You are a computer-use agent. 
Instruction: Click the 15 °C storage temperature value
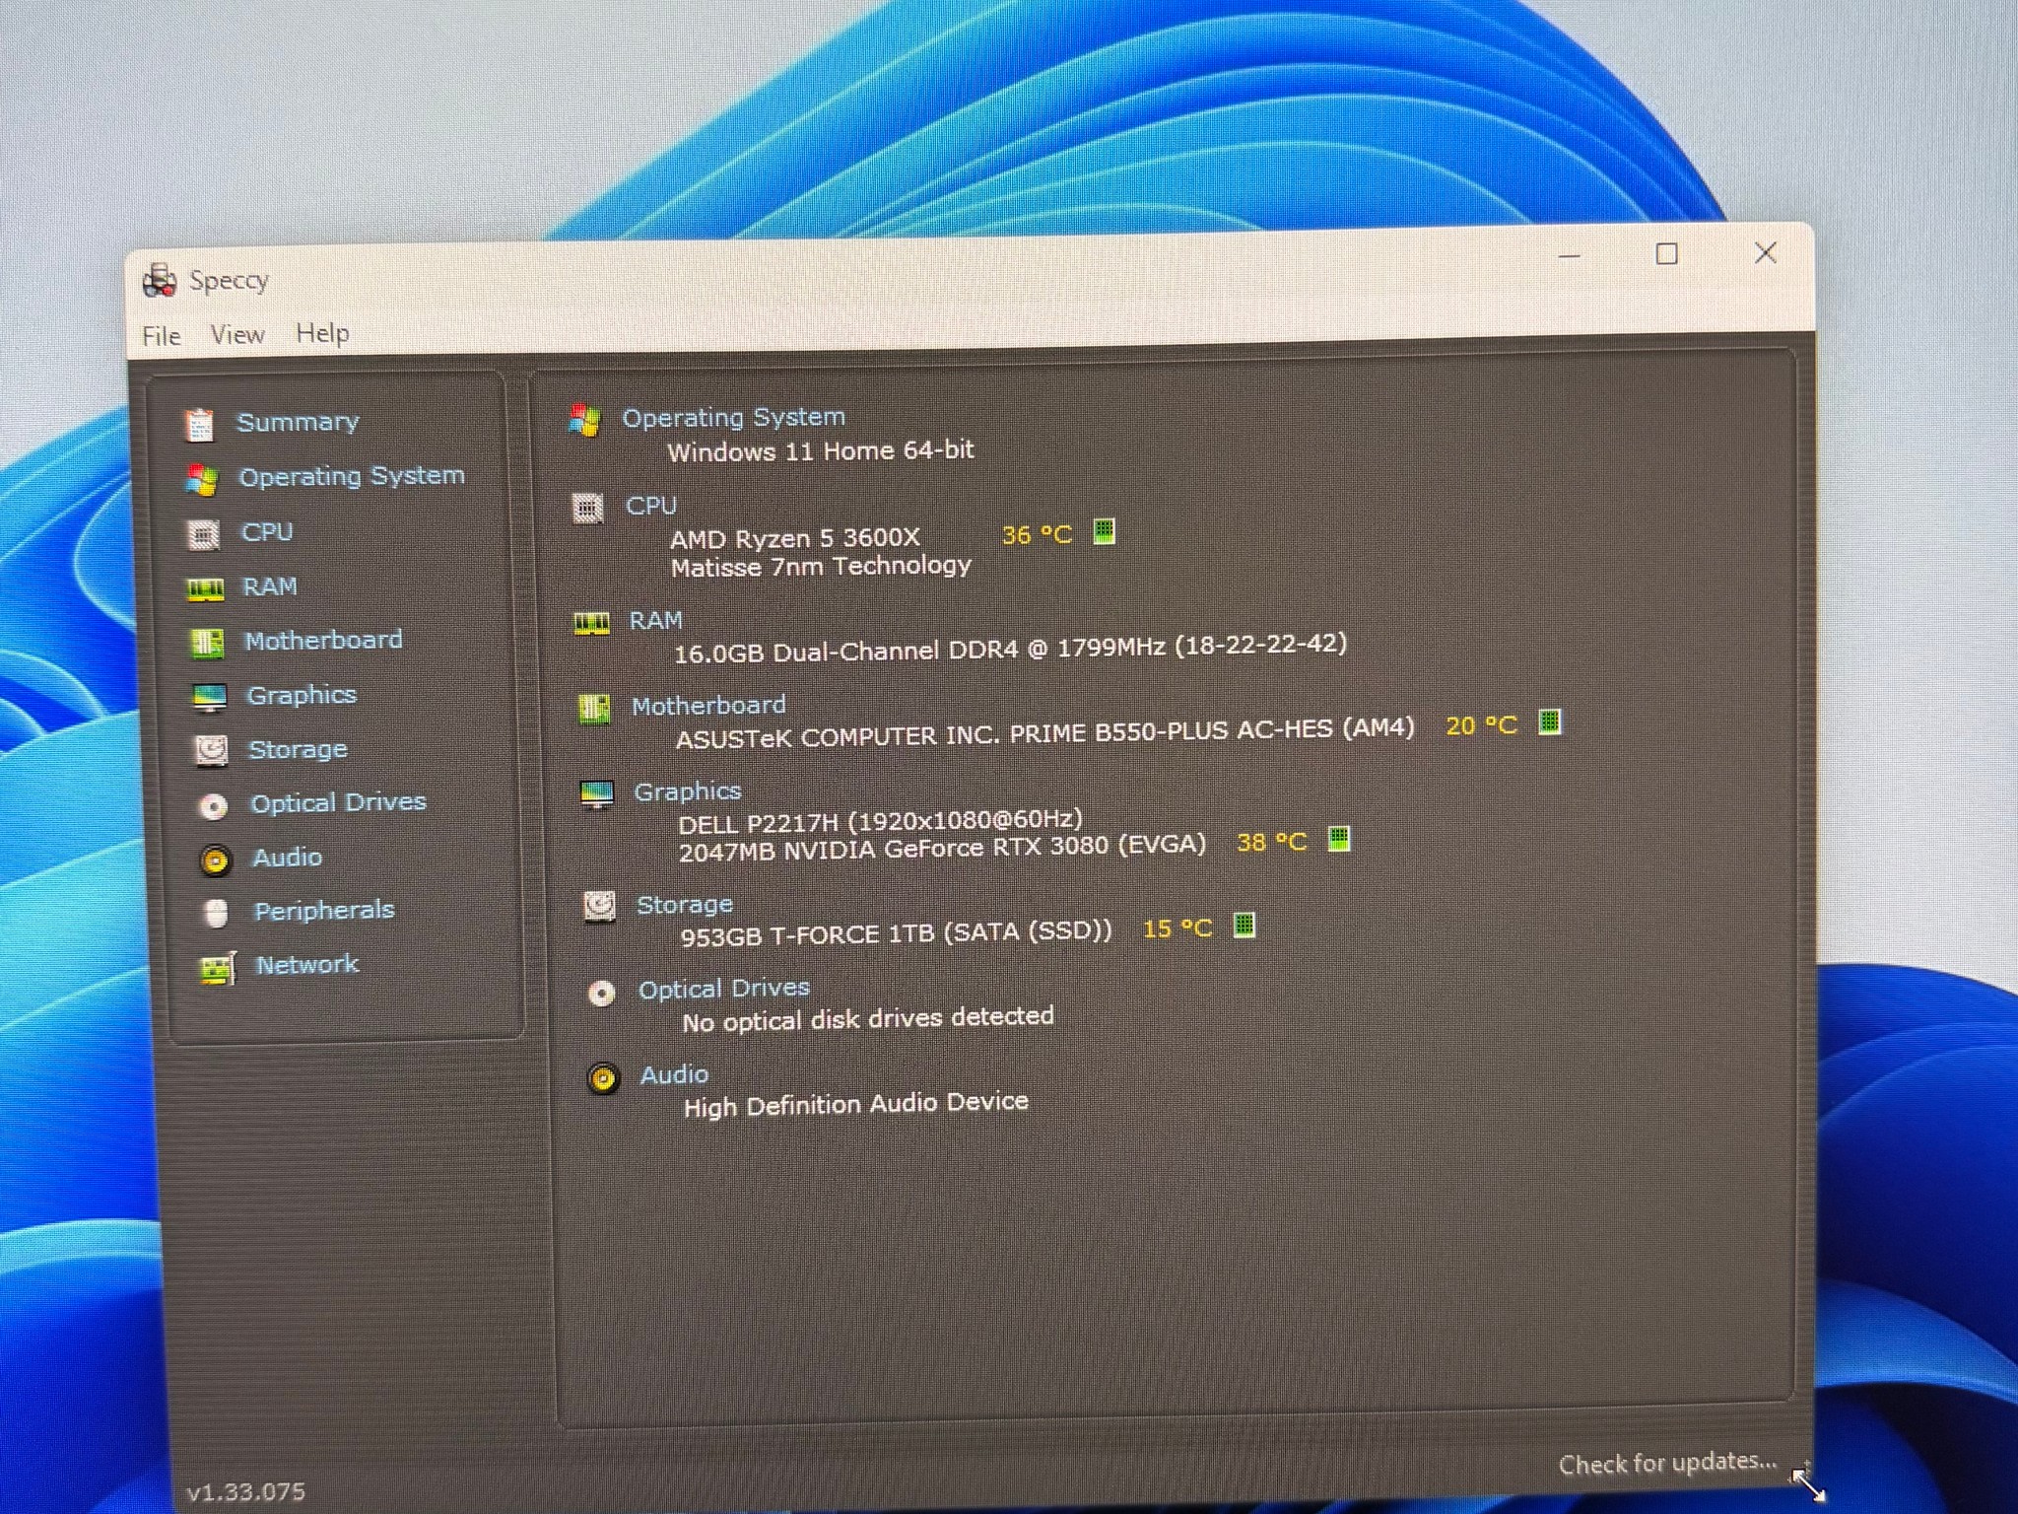(x=1177, y=929)
